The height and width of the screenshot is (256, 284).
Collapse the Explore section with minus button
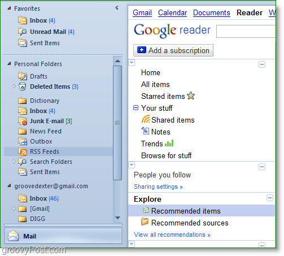tap(270, 198)
